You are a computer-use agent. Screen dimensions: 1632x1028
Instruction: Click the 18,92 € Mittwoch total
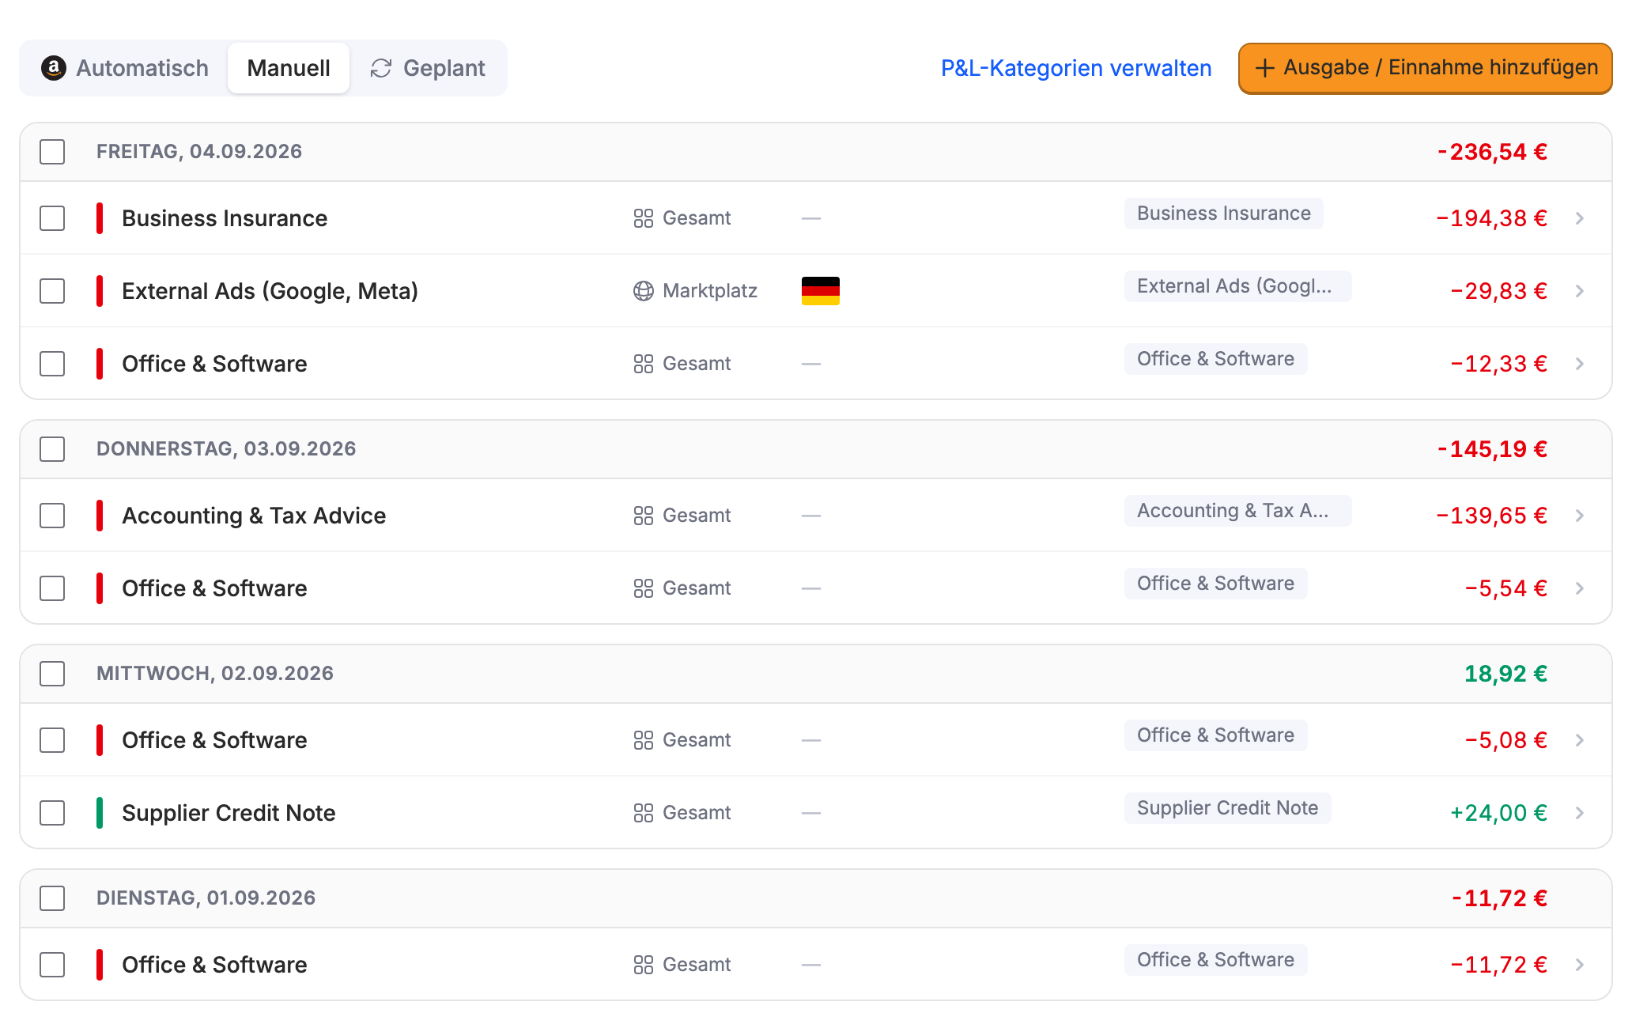tap(1505, 674)
